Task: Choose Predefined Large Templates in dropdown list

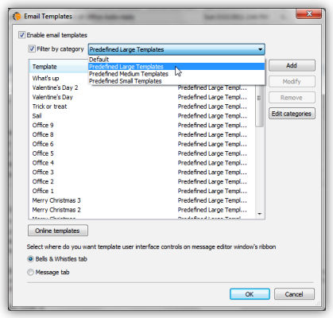Action: (176, 67)
